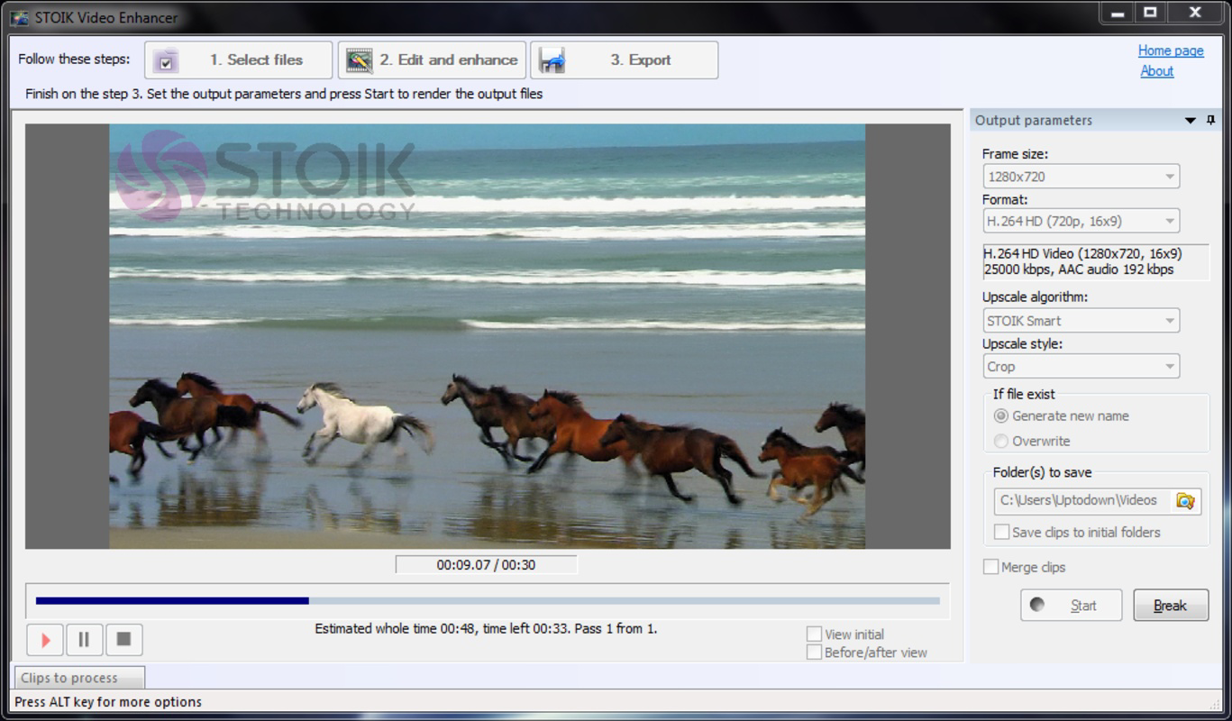Close the STOIK Video Enhancer window

[x=1196, y=13]
